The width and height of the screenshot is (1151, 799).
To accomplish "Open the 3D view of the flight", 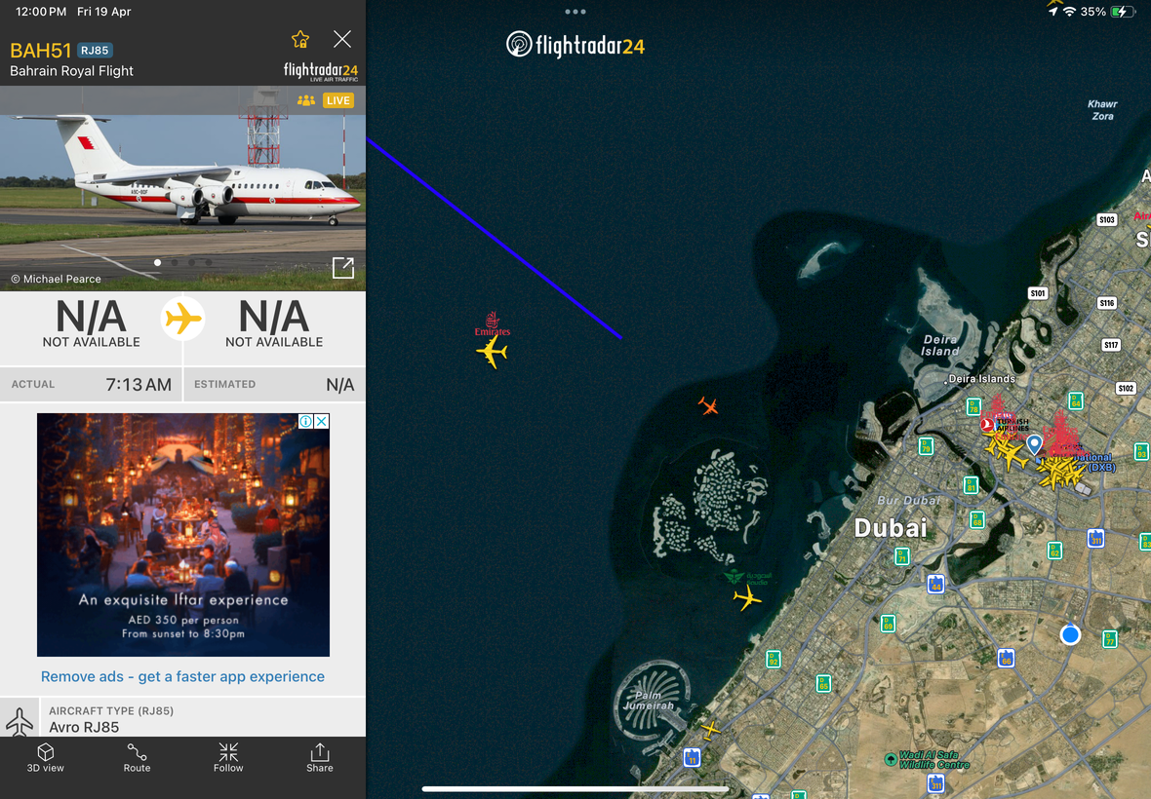I will coord(46,758).
